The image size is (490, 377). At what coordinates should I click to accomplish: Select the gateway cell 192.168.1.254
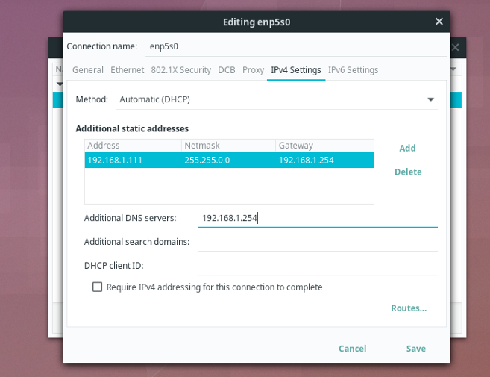point(324,161)
